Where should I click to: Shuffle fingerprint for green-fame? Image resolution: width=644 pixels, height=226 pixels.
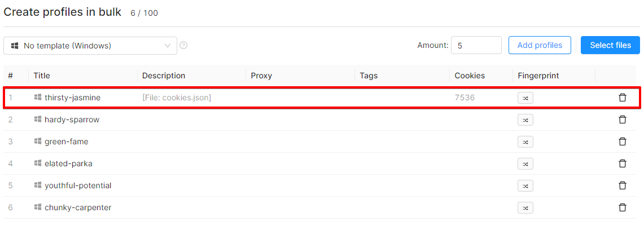pyautogui.click(x=525, y=141)
